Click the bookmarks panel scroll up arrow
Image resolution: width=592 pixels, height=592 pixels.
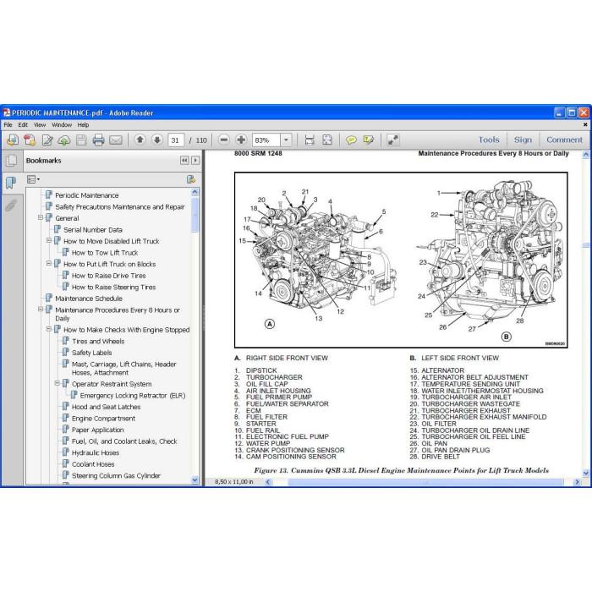pos(195,192)
